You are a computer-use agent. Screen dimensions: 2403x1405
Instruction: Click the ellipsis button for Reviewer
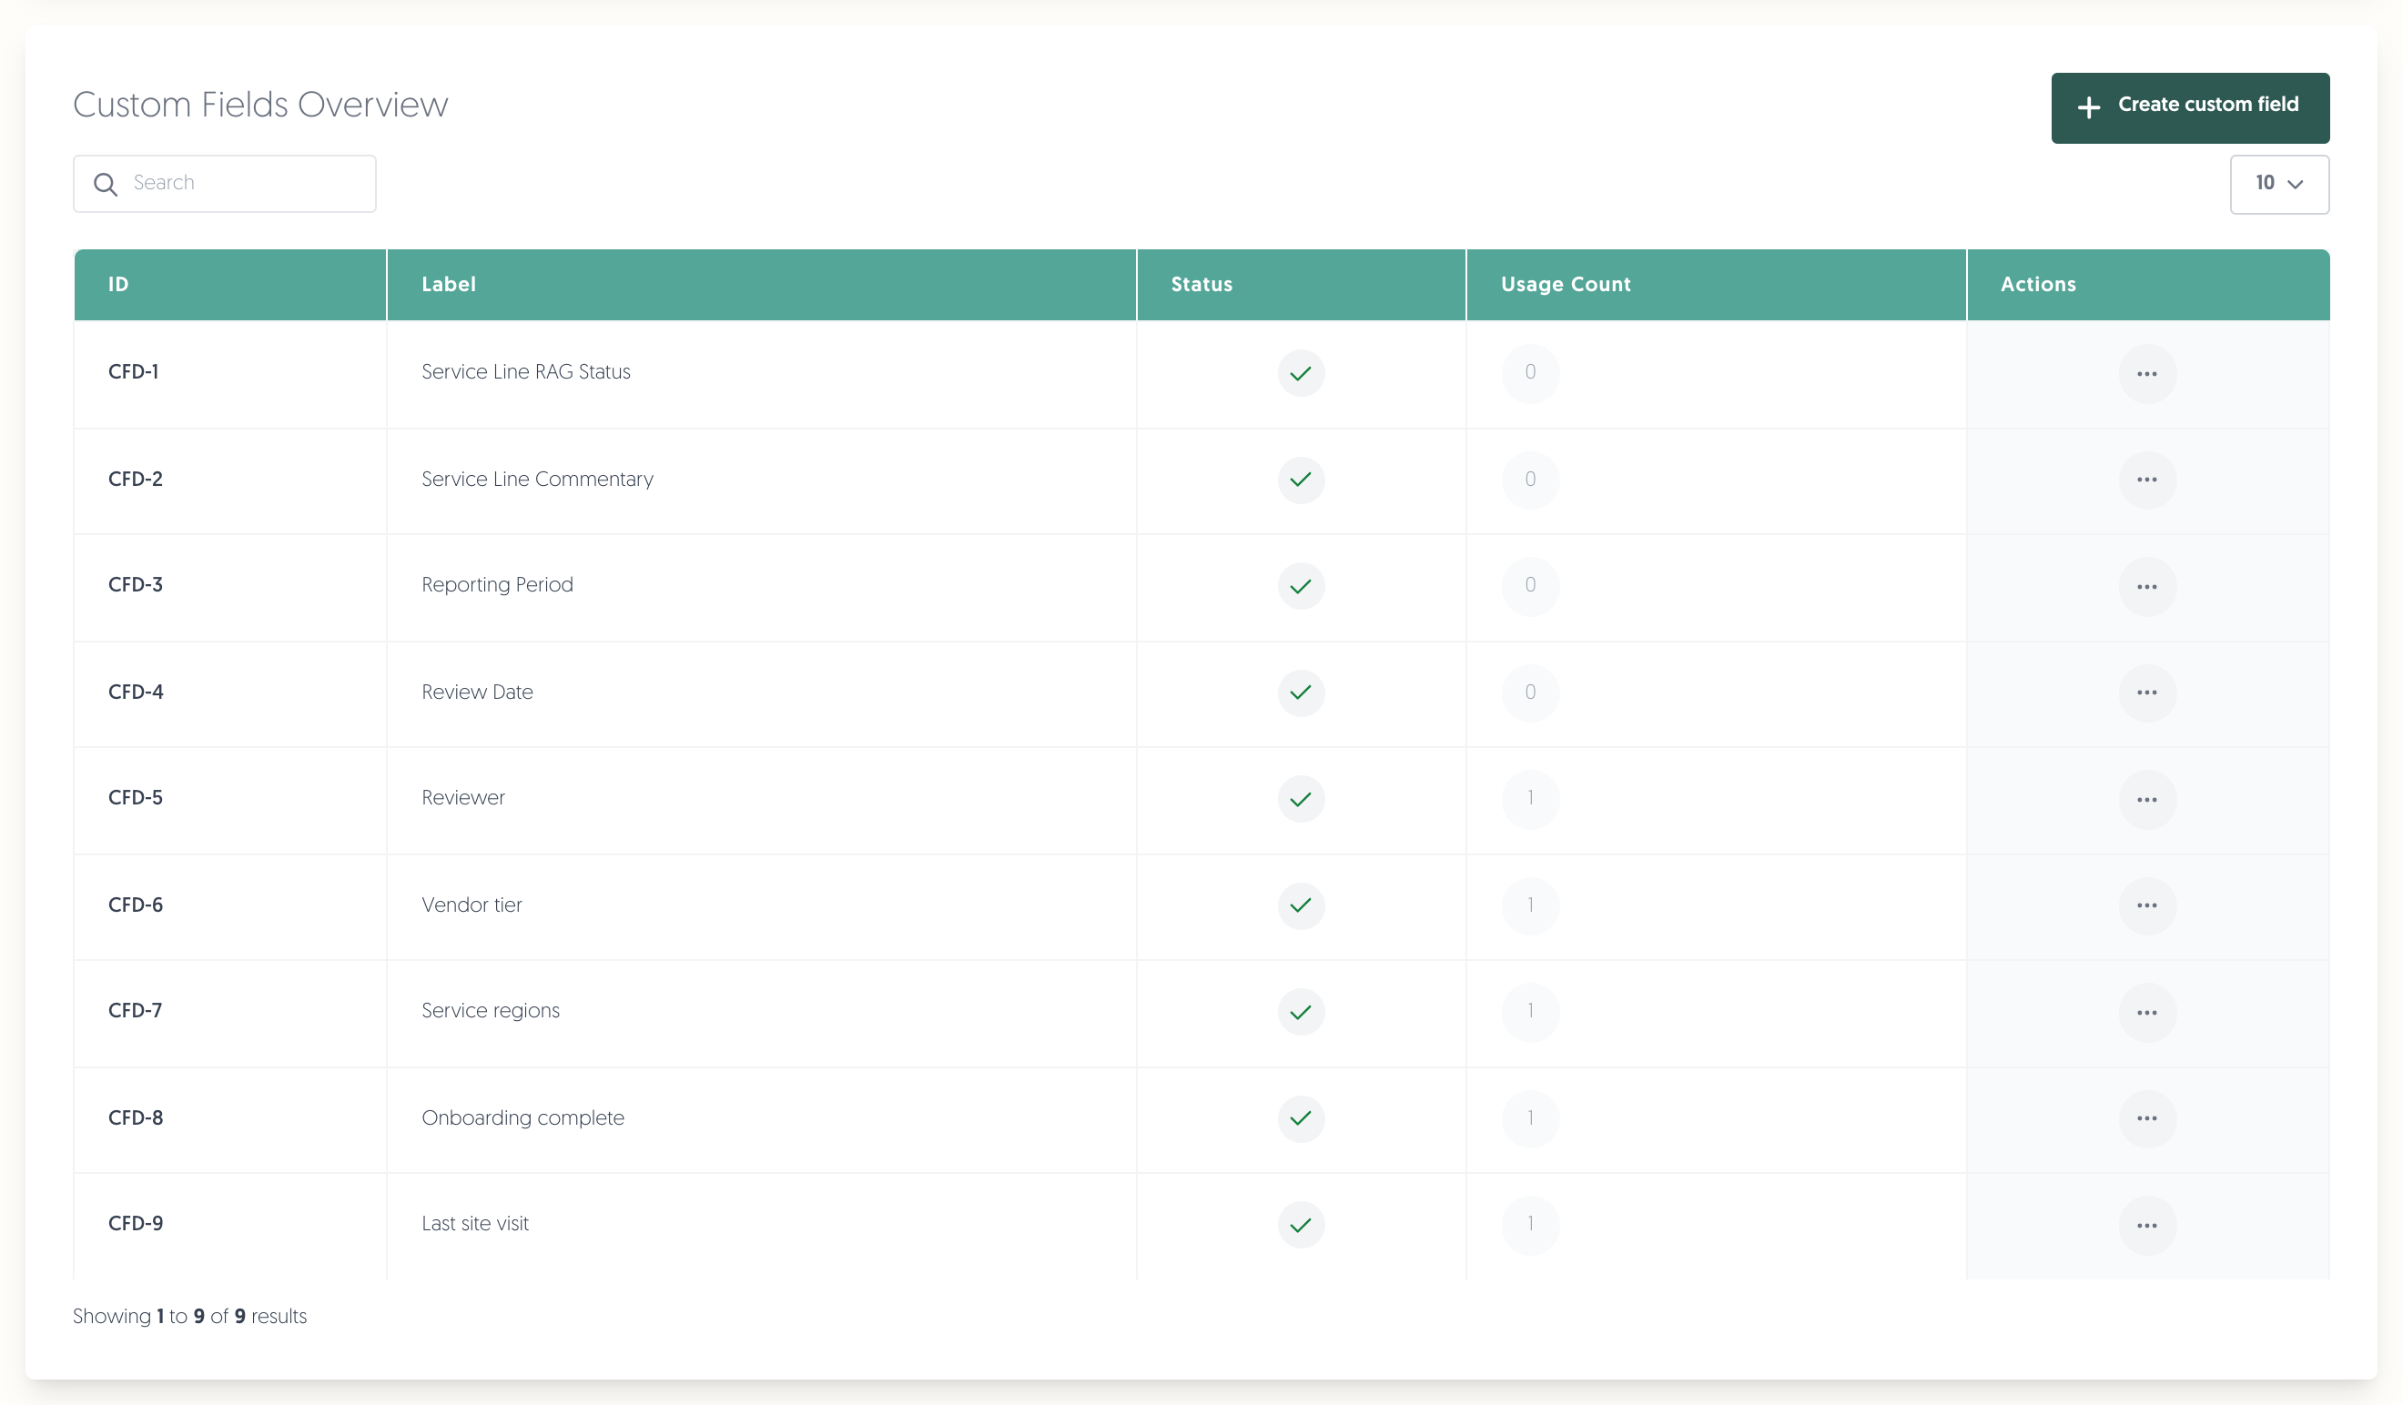point(2146,800)
